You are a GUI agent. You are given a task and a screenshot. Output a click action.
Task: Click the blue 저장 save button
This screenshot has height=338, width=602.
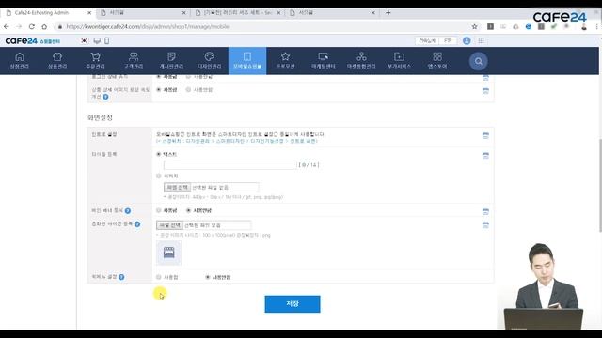[x=293, y=304]
